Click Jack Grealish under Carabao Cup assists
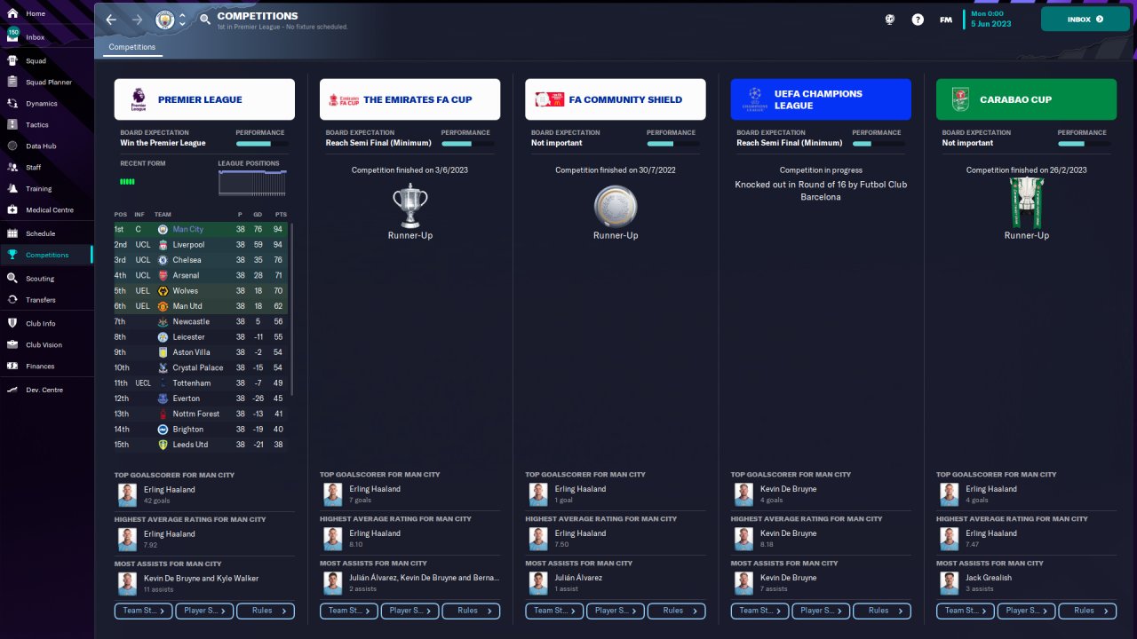 coord(989,578)
